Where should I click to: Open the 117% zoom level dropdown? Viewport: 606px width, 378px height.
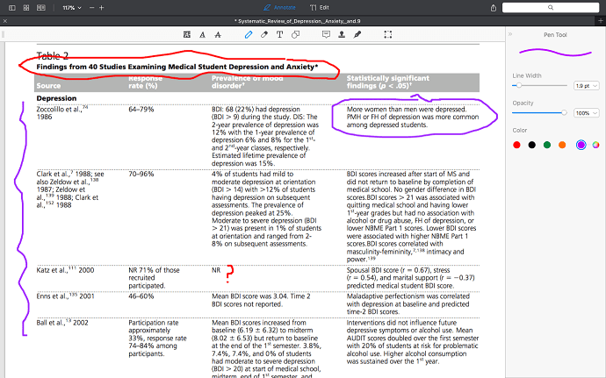pyautogui.click(x=72, y=8)
